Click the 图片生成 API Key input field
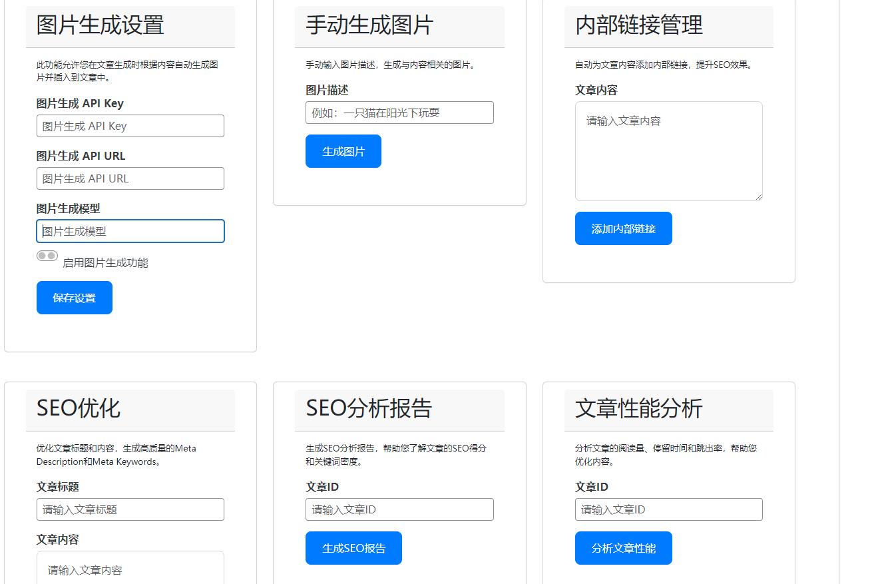This screenshot has width=874, height=584. click(x=130, y=126)
